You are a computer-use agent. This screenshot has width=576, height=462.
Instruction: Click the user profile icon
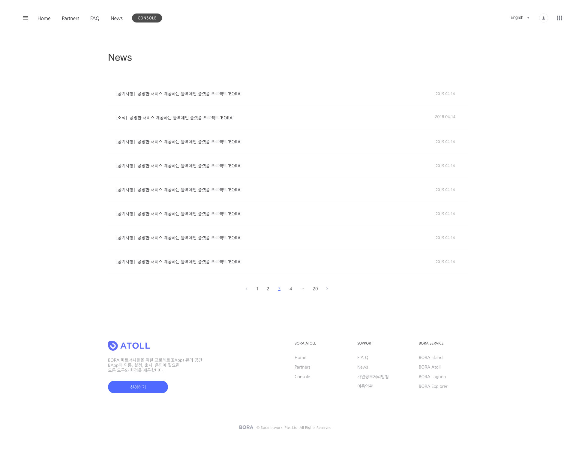click(543, 18)
